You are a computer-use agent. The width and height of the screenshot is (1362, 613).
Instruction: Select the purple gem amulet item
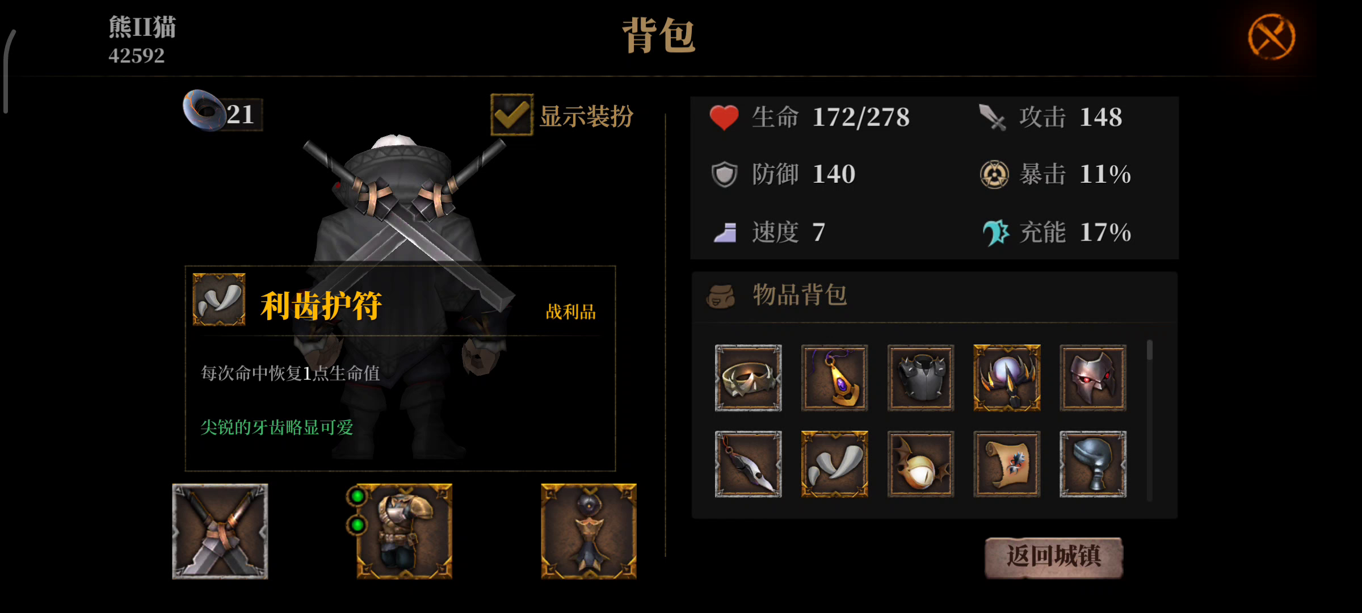(834, 377)
